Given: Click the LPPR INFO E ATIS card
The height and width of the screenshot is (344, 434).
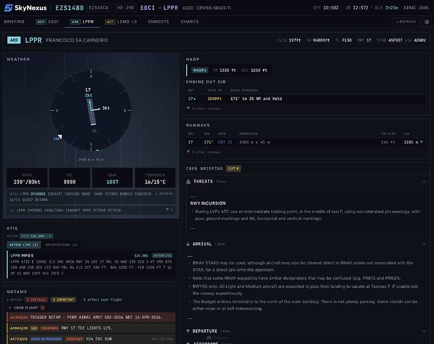Looking at the screenshot, I should pos(91,265).
